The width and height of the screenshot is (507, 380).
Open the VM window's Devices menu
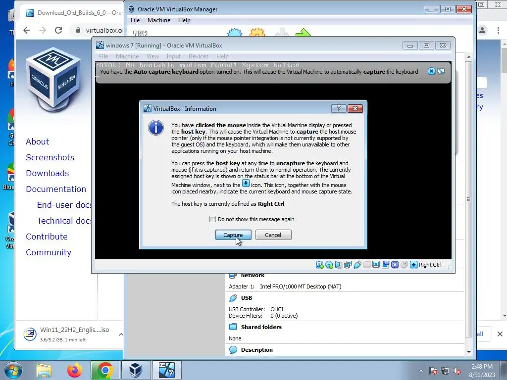[199, 56]
